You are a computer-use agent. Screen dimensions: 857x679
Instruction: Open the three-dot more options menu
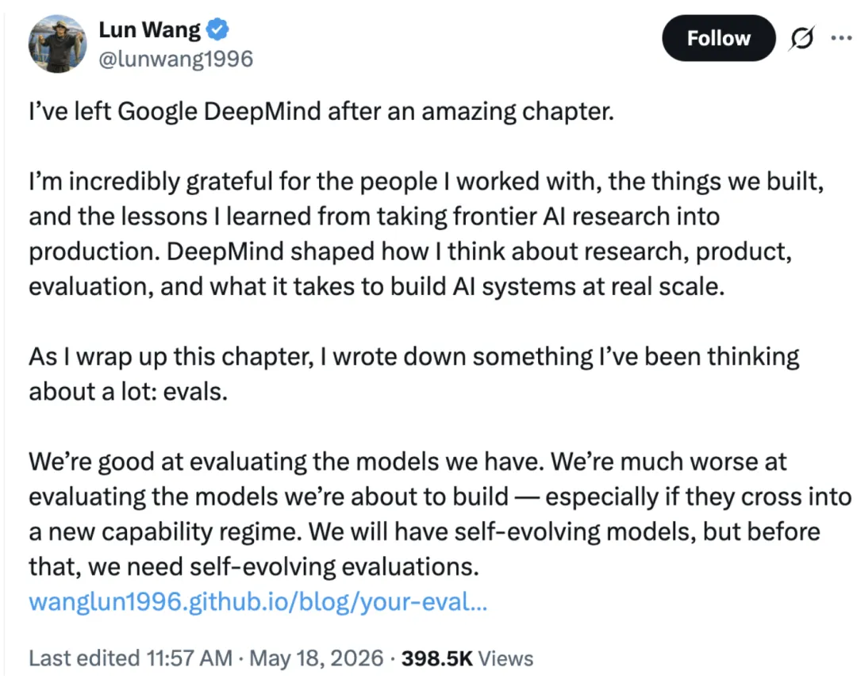[x=841, y=38]
